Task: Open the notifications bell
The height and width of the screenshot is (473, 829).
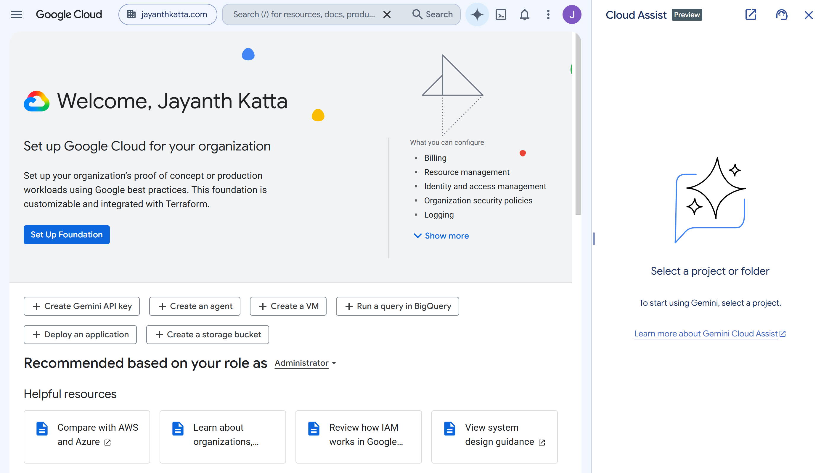Action: [x=524, y=14]
